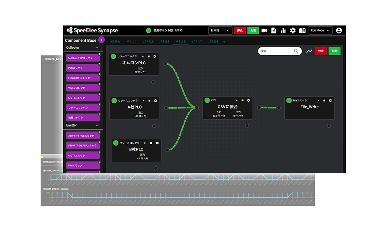Image resolution: width=387 pixels, height=231 pixels.
Task: Open the bar chart statistics icon
Action: coord(283,31)
